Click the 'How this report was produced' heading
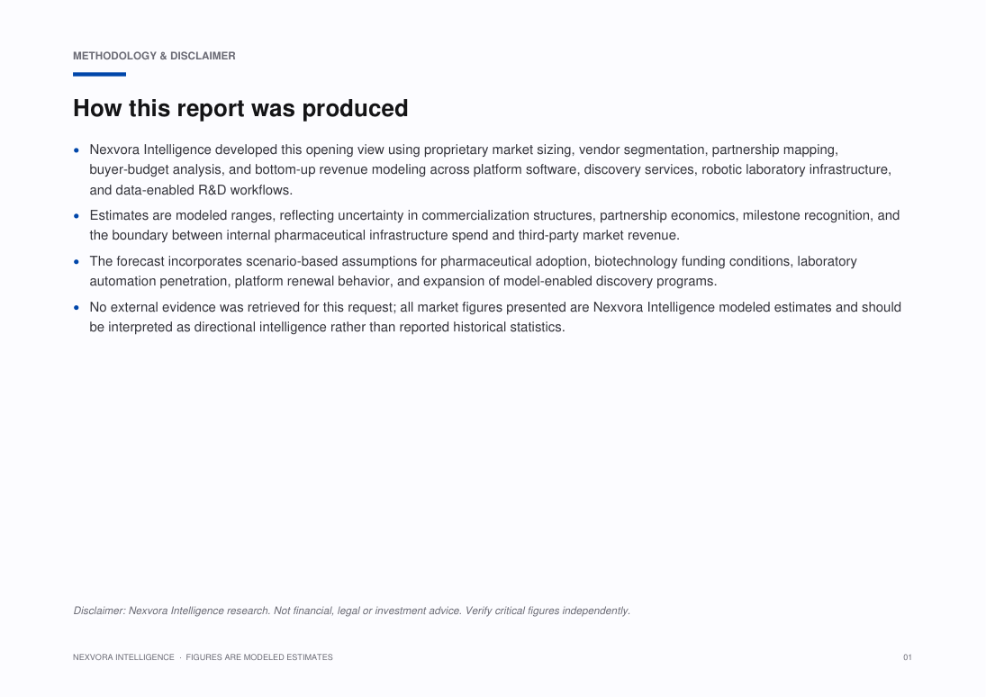 240,108
